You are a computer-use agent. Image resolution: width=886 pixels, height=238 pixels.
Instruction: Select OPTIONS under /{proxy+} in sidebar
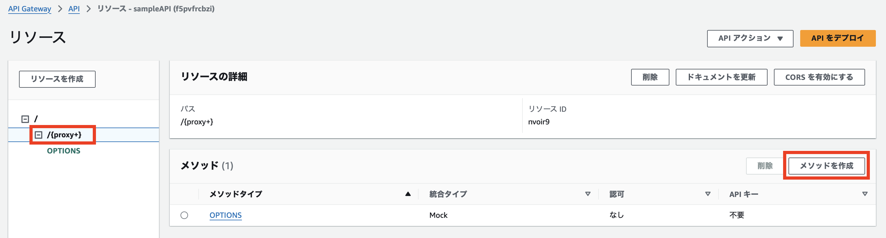click(x=63, y=150)
